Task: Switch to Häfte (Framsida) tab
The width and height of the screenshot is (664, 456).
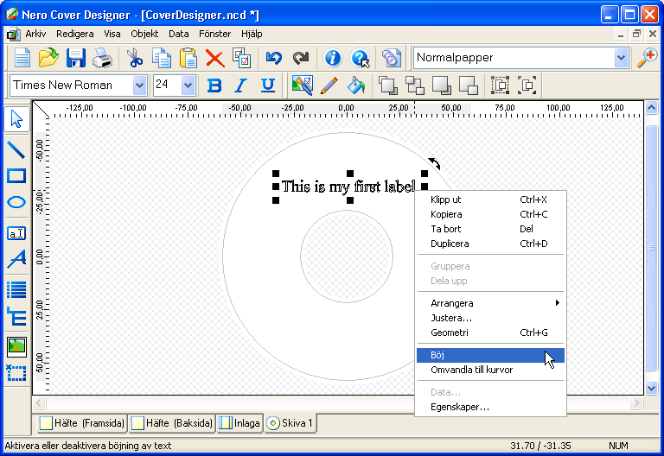Action: click(x=82, y=423)
